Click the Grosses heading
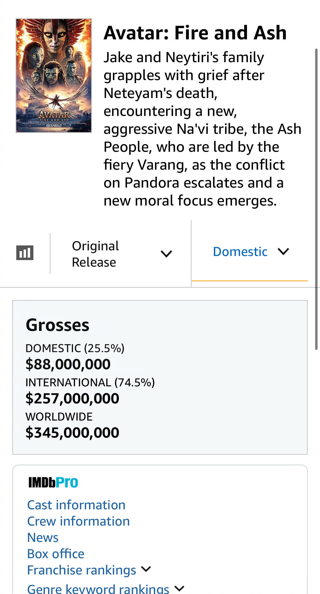 tap(58, 325)
